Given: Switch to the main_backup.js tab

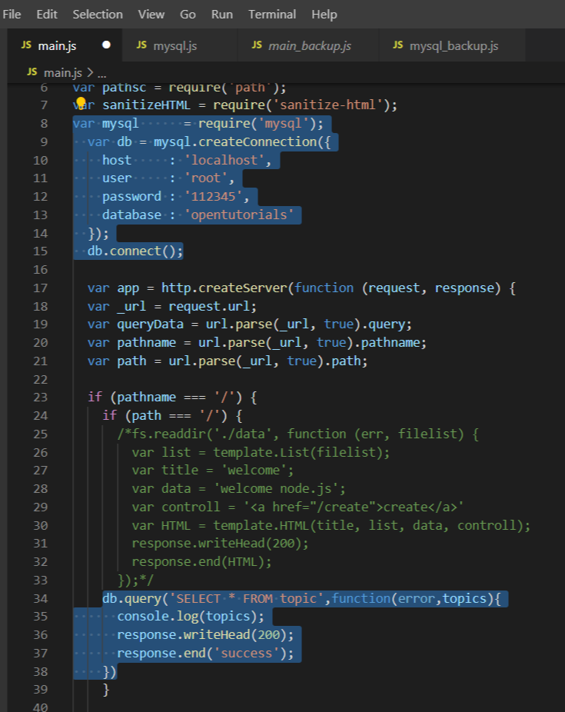Looking at the screenshot, I should [308, 45].
